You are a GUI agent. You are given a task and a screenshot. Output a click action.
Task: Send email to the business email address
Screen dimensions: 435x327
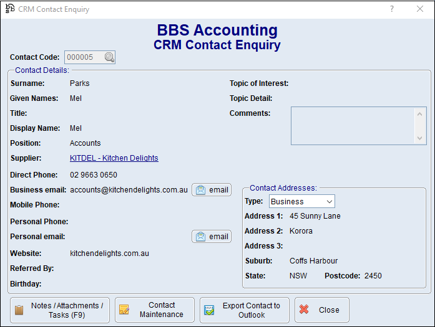[212, 190]
